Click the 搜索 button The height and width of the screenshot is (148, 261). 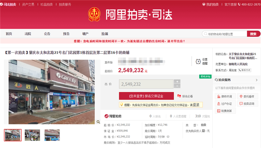tap(253, 34)
